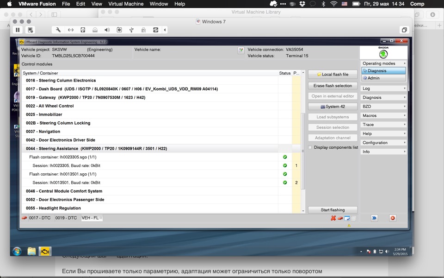Click the CD/DVD drive icon in VMware toolbar
The image size is (444, 278).
tap(95, 30)
